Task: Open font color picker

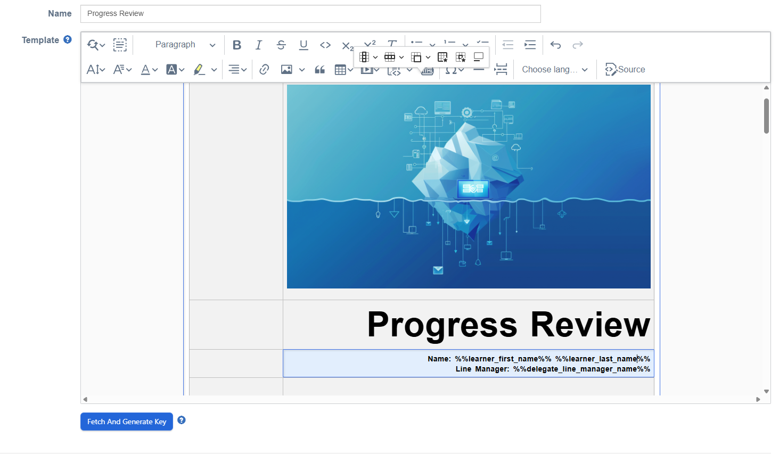Action: tap(149, 69)
